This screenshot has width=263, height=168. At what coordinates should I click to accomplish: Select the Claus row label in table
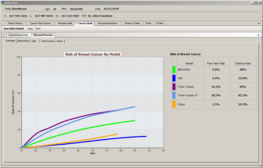181,104
